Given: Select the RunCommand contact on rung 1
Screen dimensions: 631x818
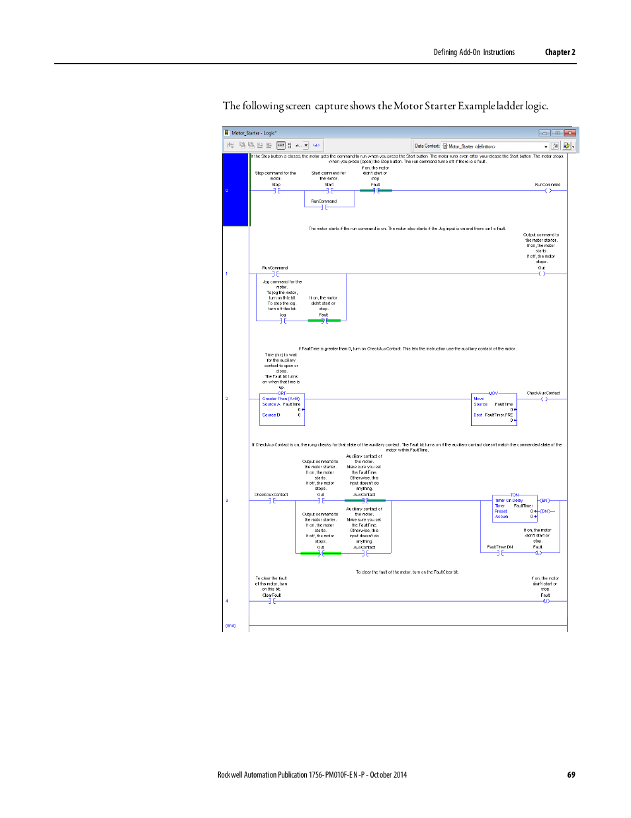Looking at the screenshot, I should pos(275,273).
